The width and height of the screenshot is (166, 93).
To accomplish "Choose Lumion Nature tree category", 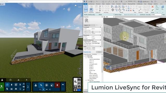I will [x=11, y=85].
